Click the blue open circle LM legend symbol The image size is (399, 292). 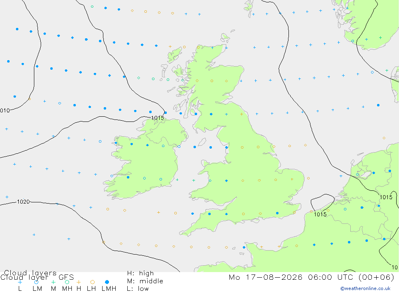pos(36,282)
